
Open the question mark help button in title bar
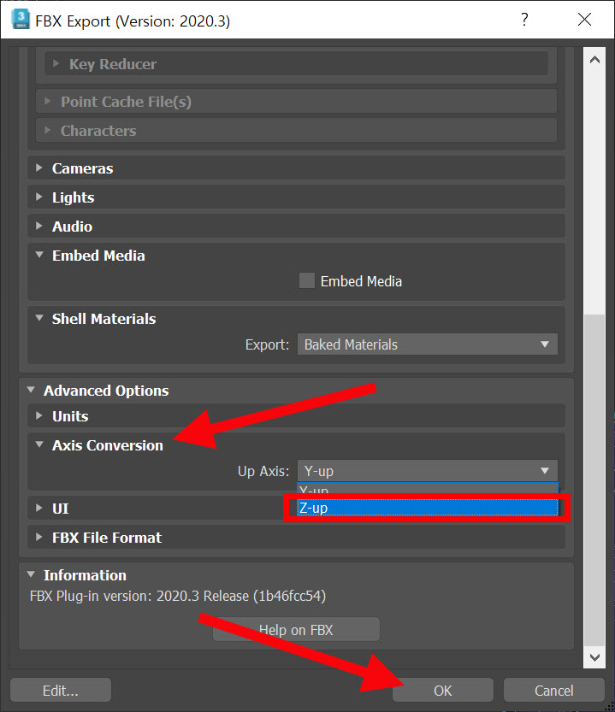coord(524,20)
